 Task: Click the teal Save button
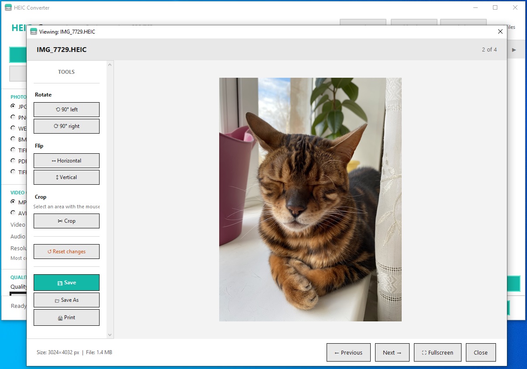[66, 283]
